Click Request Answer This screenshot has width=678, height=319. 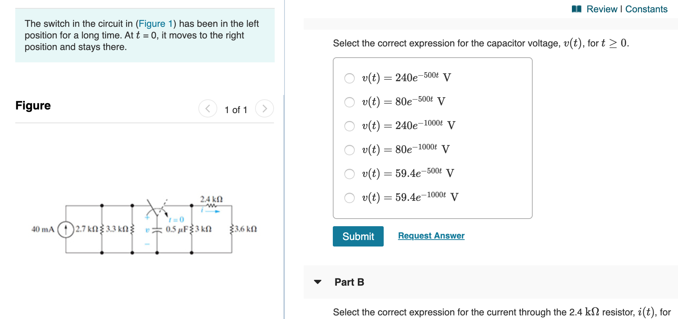(x=431, y=236)
